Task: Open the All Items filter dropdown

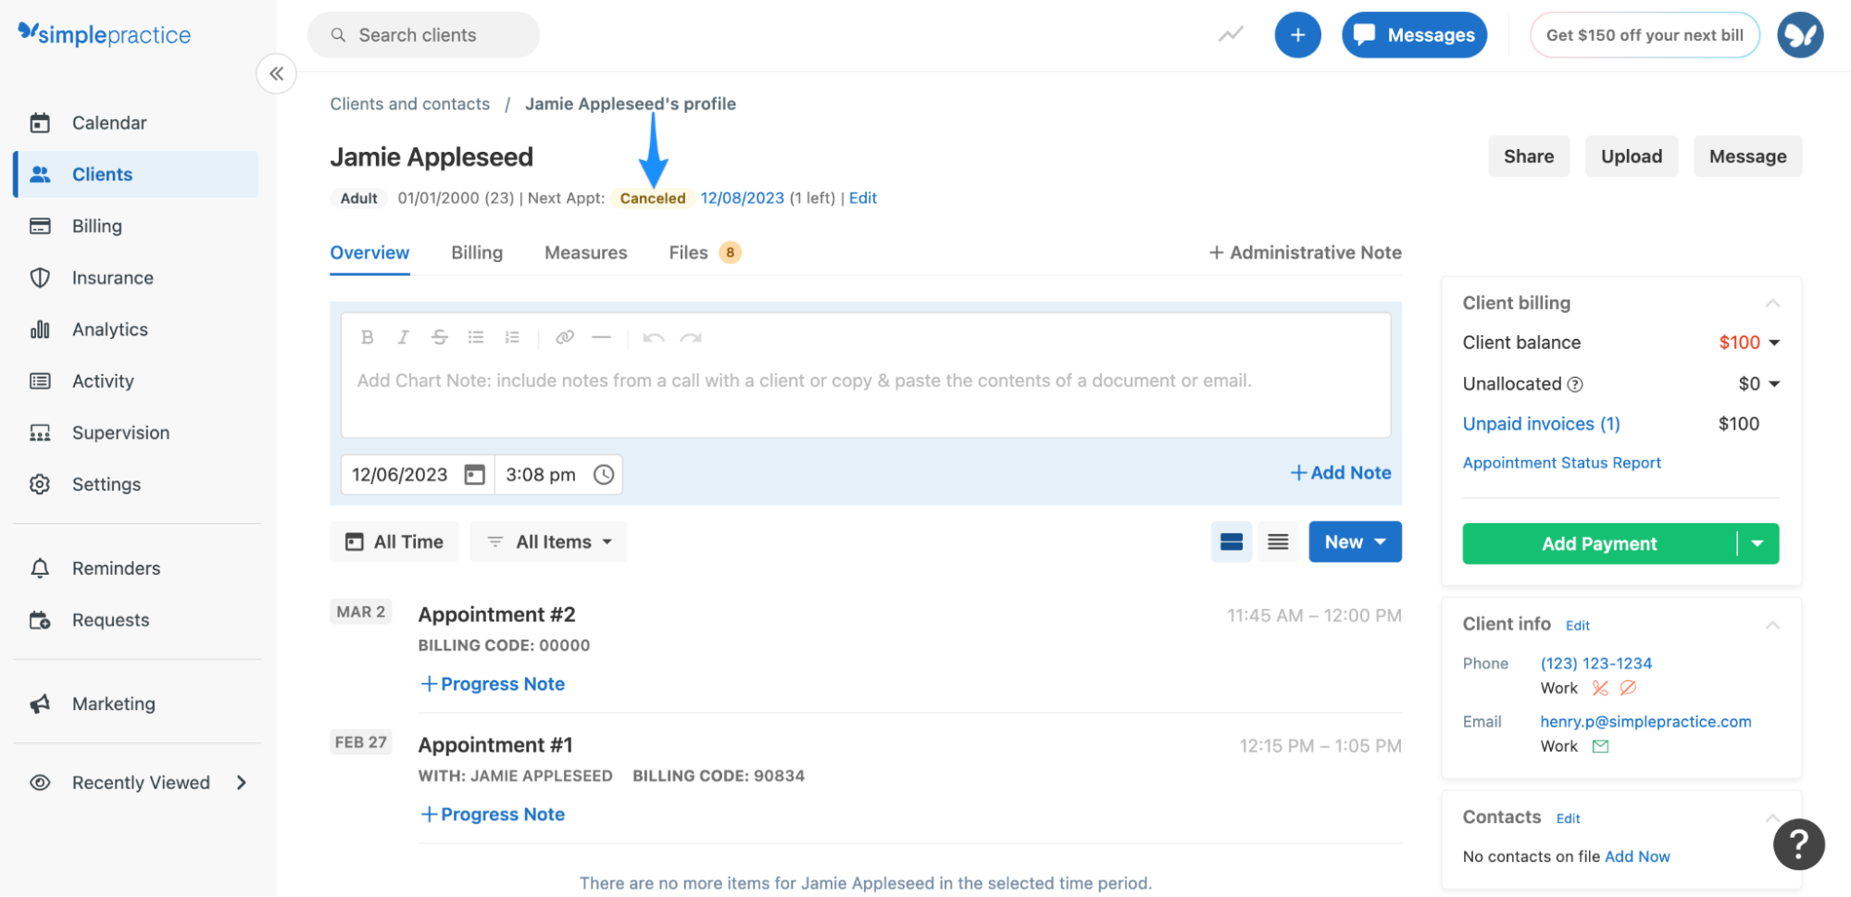Action: click(x=548, y=542)
